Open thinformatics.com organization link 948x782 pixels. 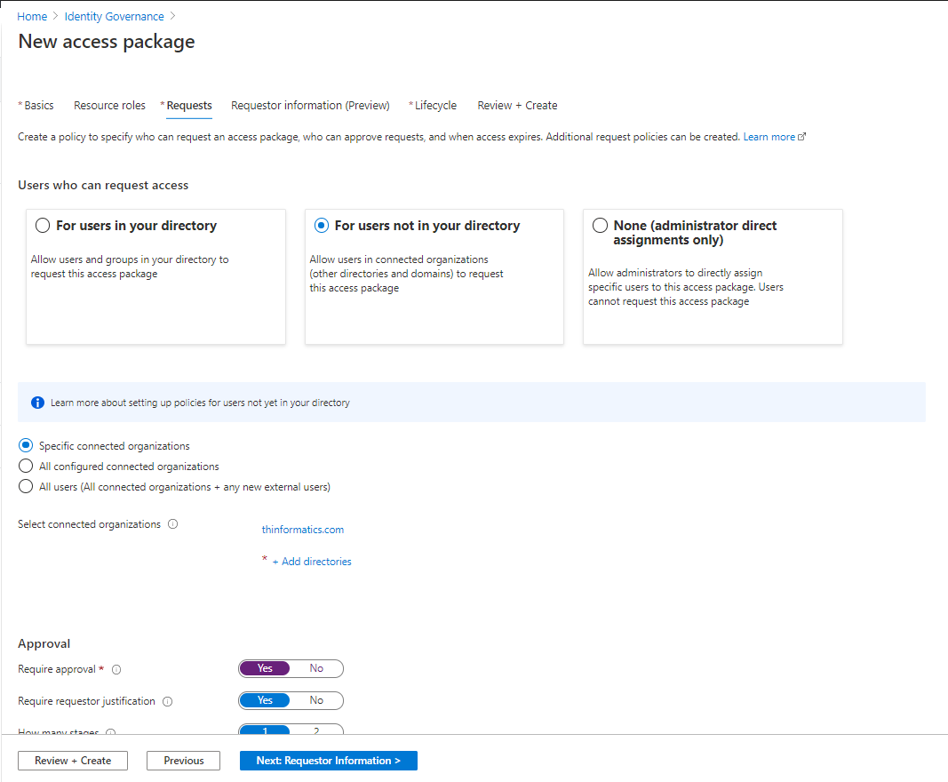[303, 530]
